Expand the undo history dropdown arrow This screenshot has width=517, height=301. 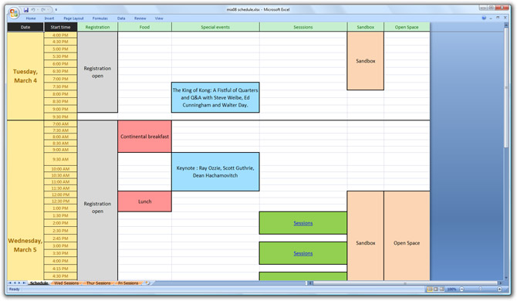point(38,10)
